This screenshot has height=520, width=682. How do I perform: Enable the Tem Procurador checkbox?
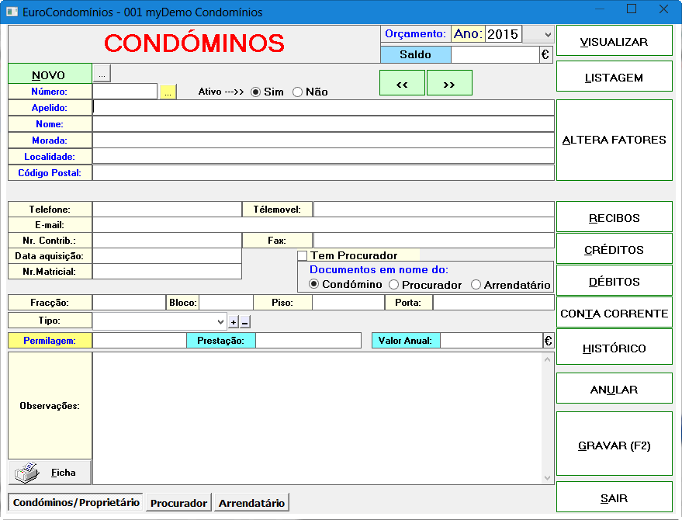click(303, 256)
